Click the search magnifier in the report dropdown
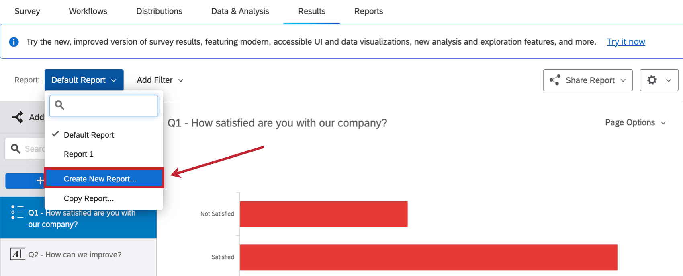 (59, 105)
